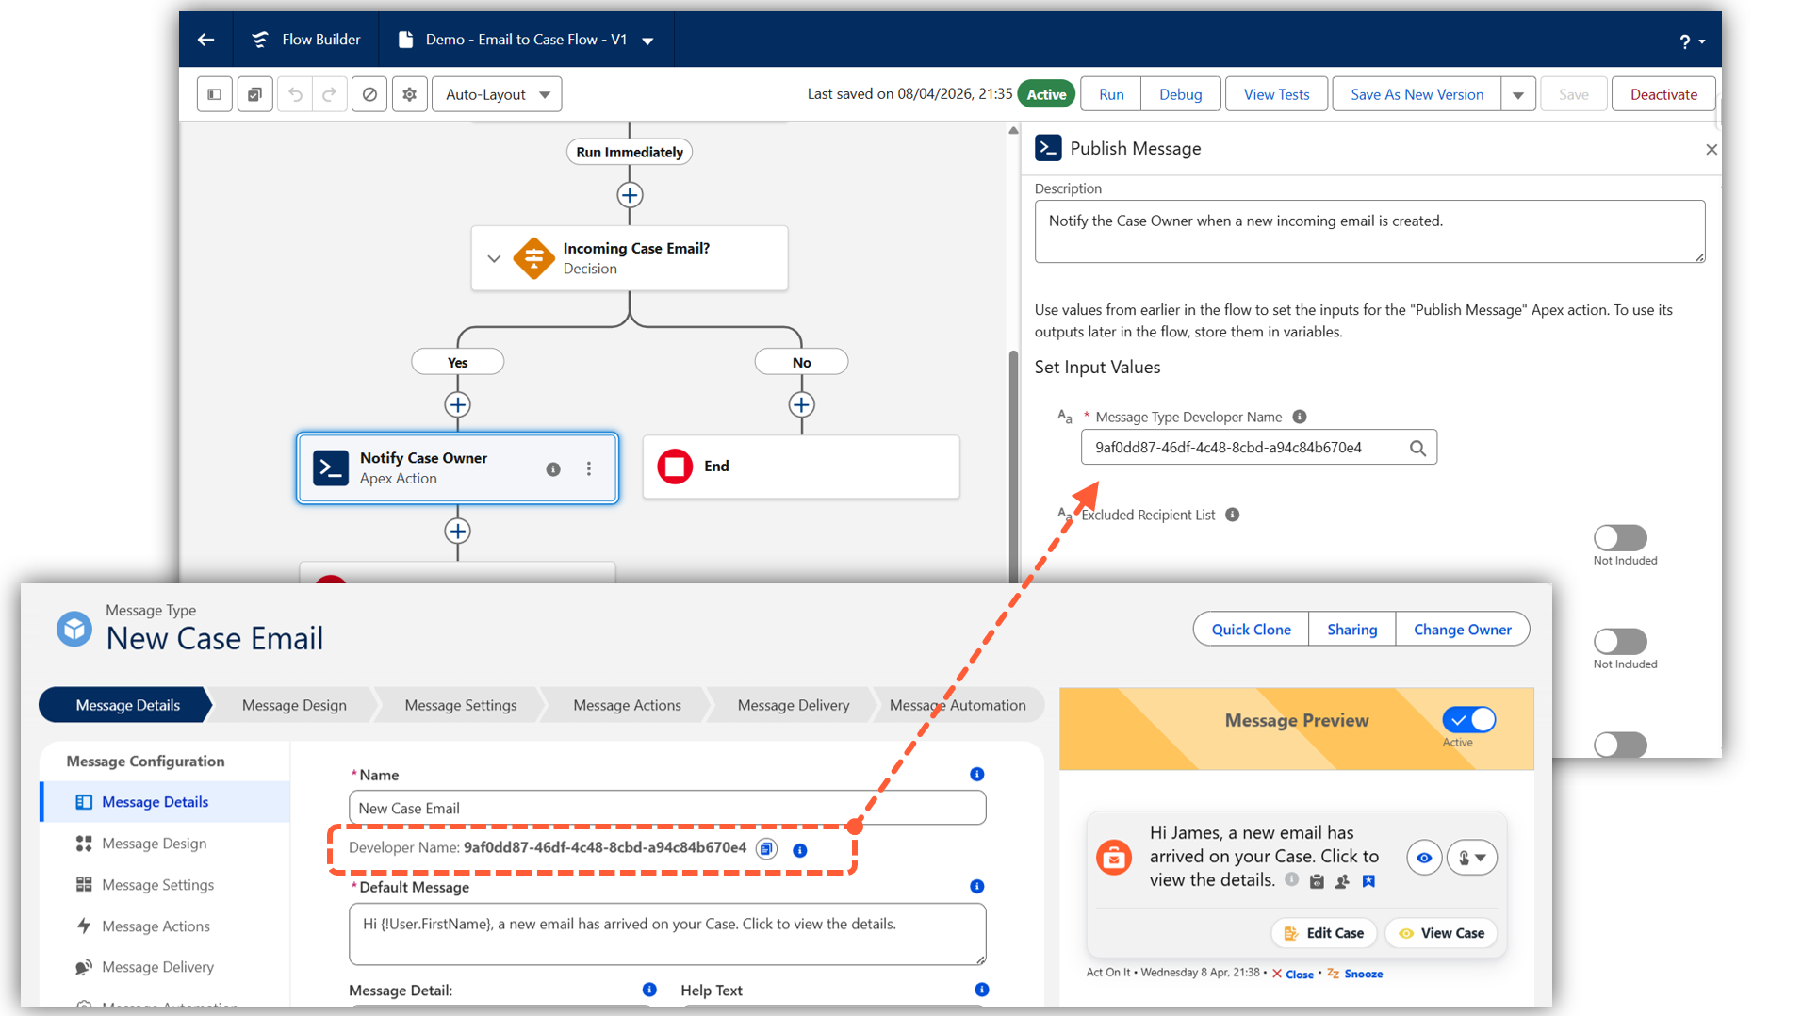Collapse the Incoming Case Email? decision node

[x=494, y=257]
